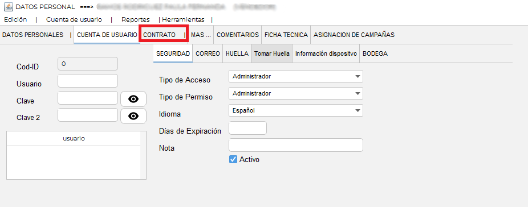528x207 pixels.
Task: Show password for Clave 2 field
Action: tap(133, 116)
